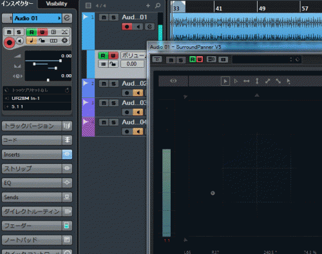This screenshot has height=254, width=322.
Task: Open track list search magnifier
Action: pyautogui.click(x=158, y=5)
